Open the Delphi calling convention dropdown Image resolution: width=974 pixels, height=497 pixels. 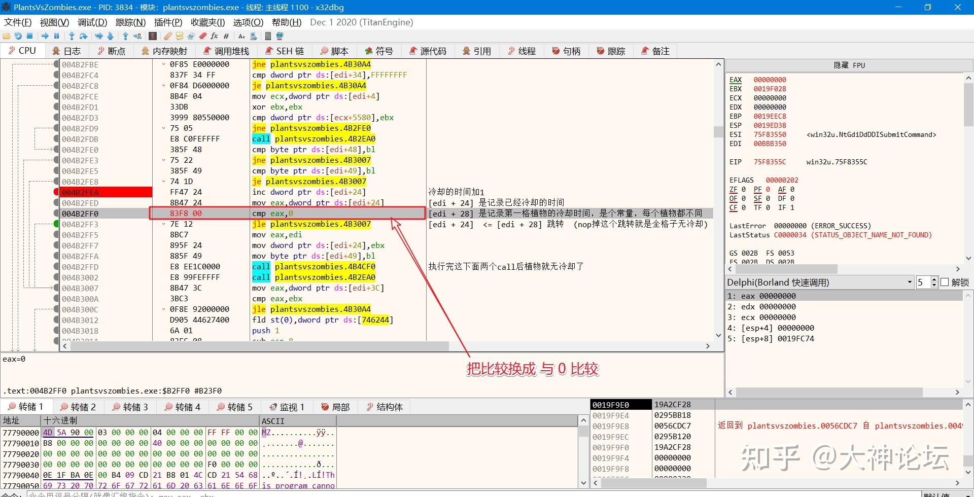(819, 282)
